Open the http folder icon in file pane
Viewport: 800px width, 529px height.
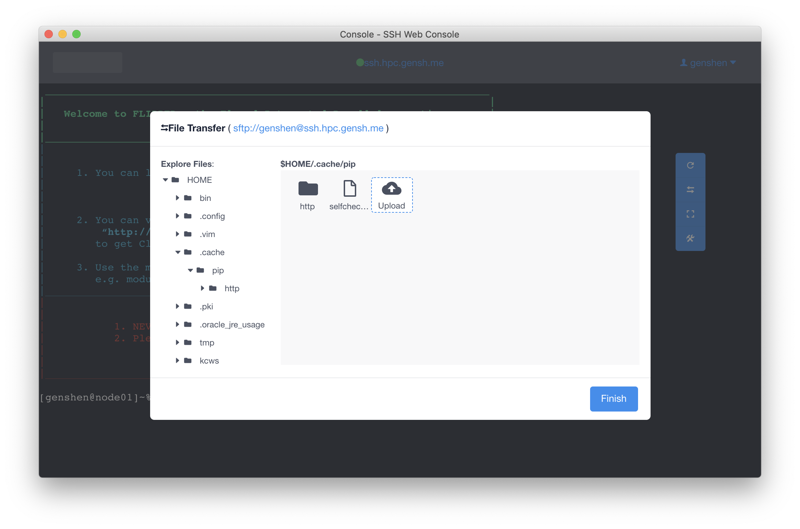coord(308,189)
